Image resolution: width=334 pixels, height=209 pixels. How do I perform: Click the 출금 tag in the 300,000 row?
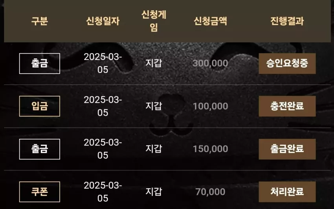click(40, 64)
